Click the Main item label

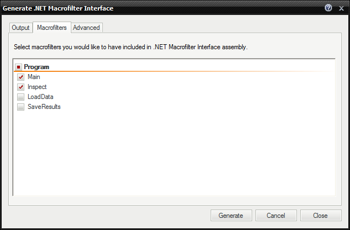[34, 77]
